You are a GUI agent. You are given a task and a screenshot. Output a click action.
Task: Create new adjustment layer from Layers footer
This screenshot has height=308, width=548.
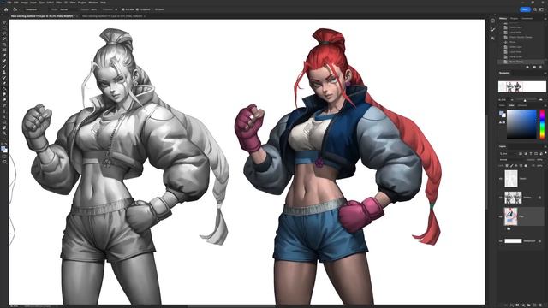coord(523,305)
